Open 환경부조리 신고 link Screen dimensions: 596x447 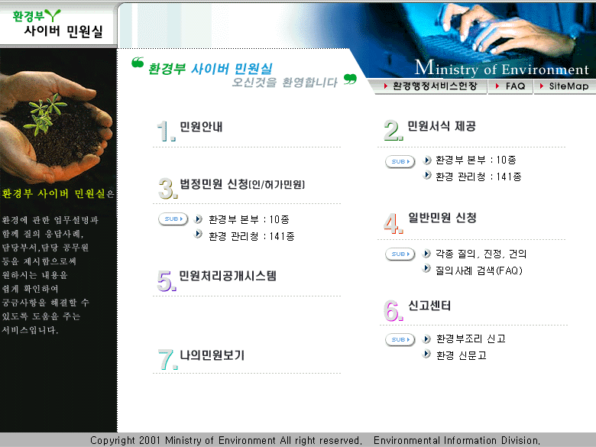point(470,338)
